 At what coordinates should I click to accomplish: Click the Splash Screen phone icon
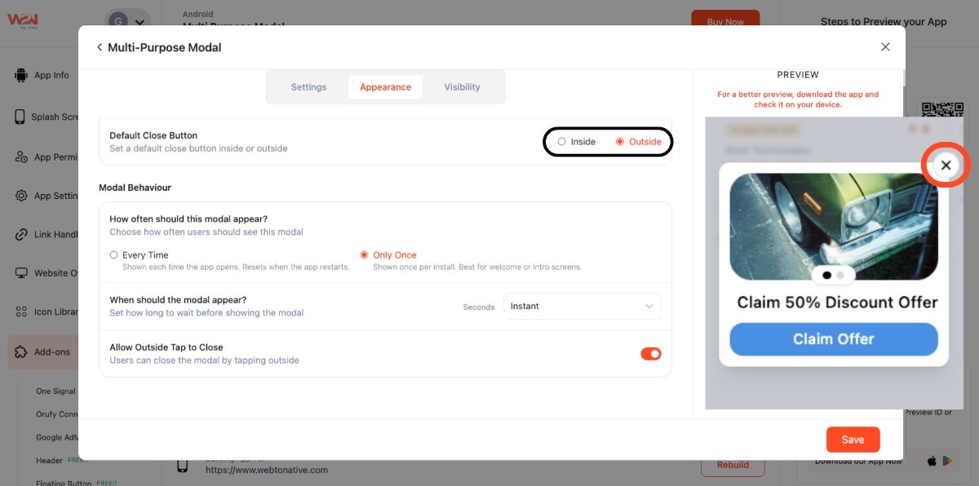[x=20, y=117]
